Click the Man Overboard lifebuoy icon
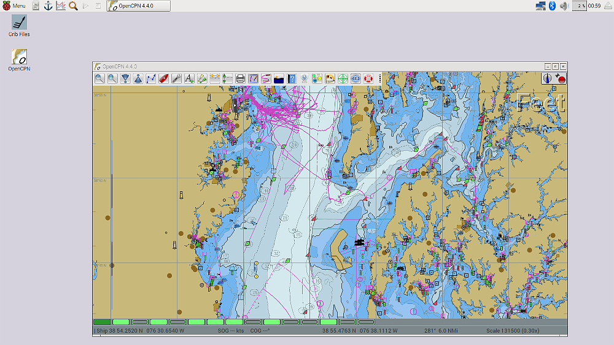This screenshot has width=614, height=345. pos(368,78)
